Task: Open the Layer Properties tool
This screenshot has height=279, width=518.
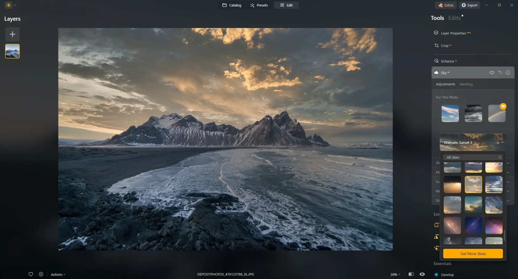Action: pyautogui.click(x=453, y=33)
